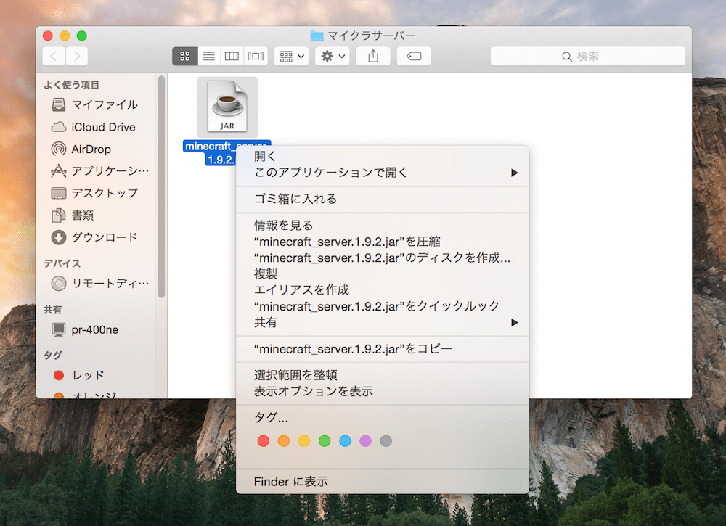Click the Edit Tags oval toolbar icon
This screenshot has height=526, width=726.
(x=413, y=56)
